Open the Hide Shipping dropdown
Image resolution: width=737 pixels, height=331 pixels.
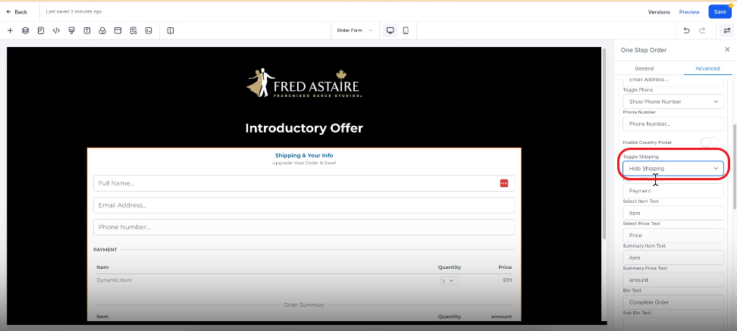point(673,168)
